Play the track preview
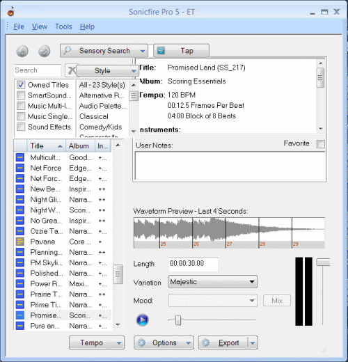The height and width of the screenshot is (362, 348). [x=142, y=320]
